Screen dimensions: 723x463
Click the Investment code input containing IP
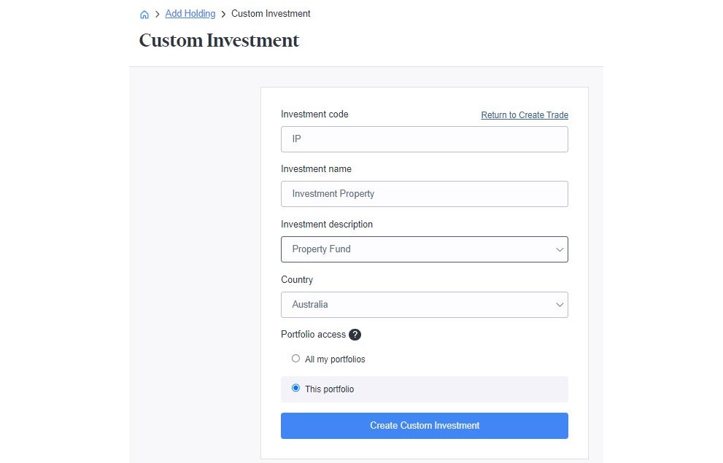425,139
